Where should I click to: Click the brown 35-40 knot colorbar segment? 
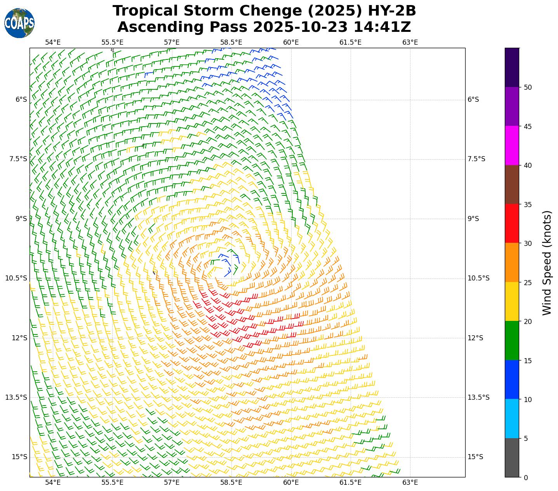[512, 185]
